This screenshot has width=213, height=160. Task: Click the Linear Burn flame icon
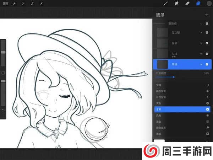[x=208, y=97]
